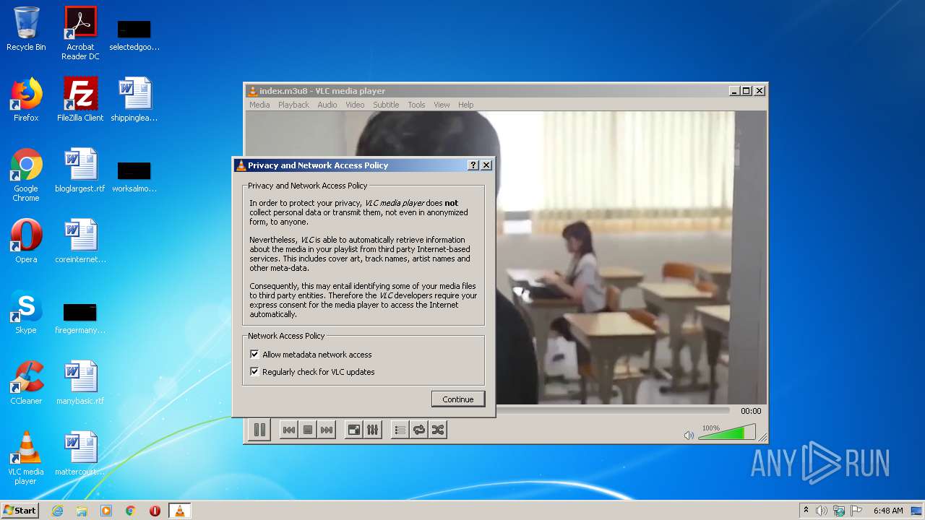Select Acrobat Reader DC desktop icon
925x520 pixels.
pos(80,33)
